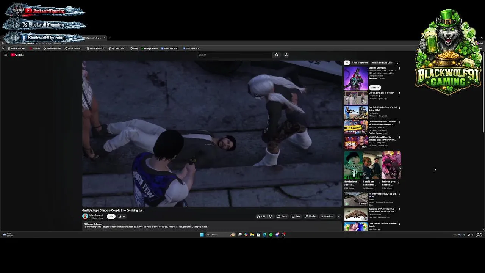Viewport: 485px width, 273px height.
Task: Open the Windows Start menu
Action: [x=202, y=235]
